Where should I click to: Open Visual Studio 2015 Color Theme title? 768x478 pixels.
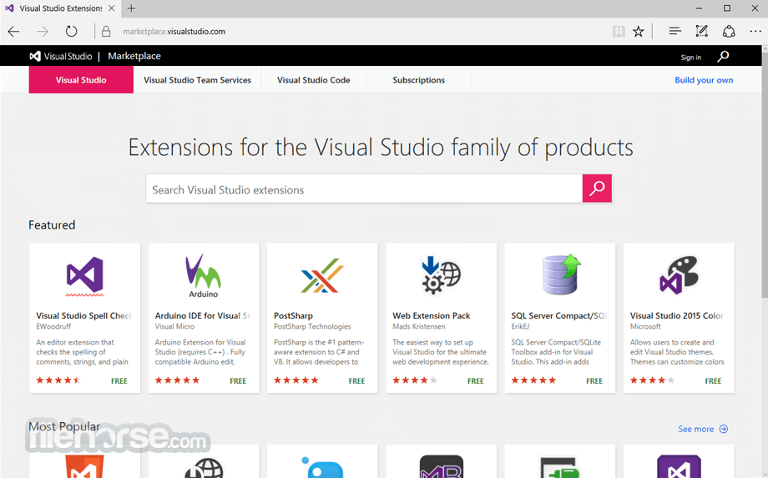tap(677, 315)
